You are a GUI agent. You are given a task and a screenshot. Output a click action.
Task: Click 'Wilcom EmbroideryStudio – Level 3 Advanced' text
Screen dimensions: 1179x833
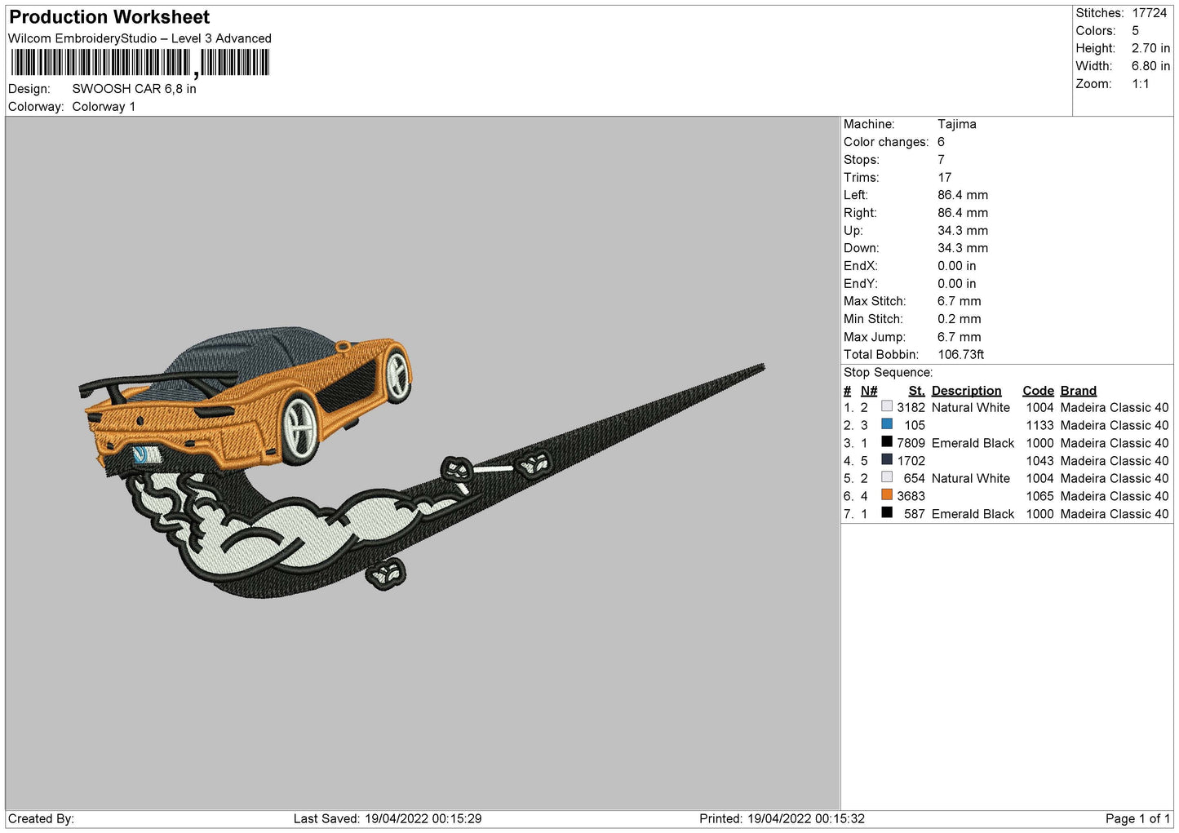[x=140, y=38]
